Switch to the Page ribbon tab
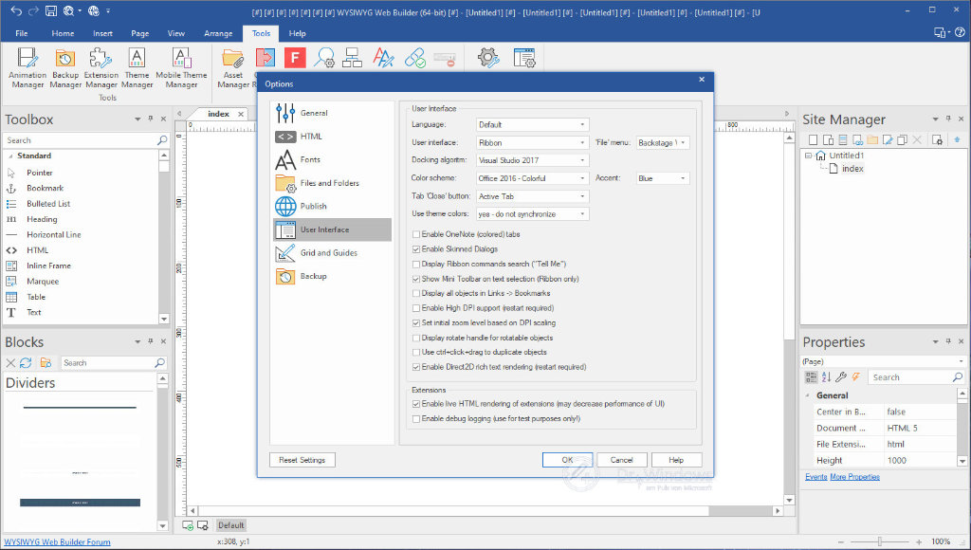Viewport: 971px width, 550px height. pyautogui.click(x=140, y=33)
